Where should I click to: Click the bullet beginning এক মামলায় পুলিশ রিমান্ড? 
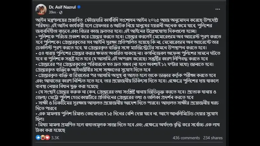tap(127, 116)
